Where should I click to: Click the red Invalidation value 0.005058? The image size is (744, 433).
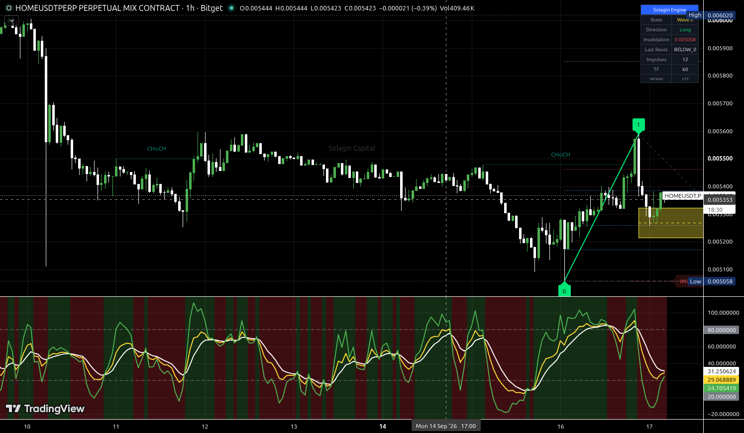pyautogui.click(x=685, y=40)
